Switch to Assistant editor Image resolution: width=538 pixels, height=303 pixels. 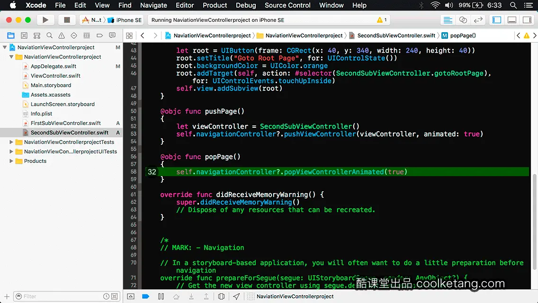[463, 20]
